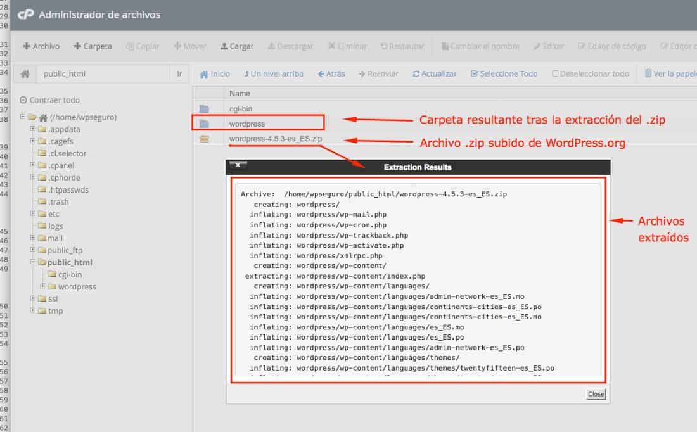Image resolution: width=697 pixels, height=432 pixels.
Task: Click the Descargar download tool
Action: click(x=290, y=46)
